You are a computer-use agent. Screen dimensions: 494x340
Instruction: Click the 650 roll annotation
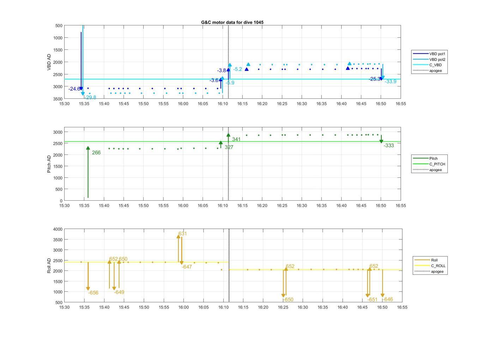pyautogui.click(x=123, y=259)
